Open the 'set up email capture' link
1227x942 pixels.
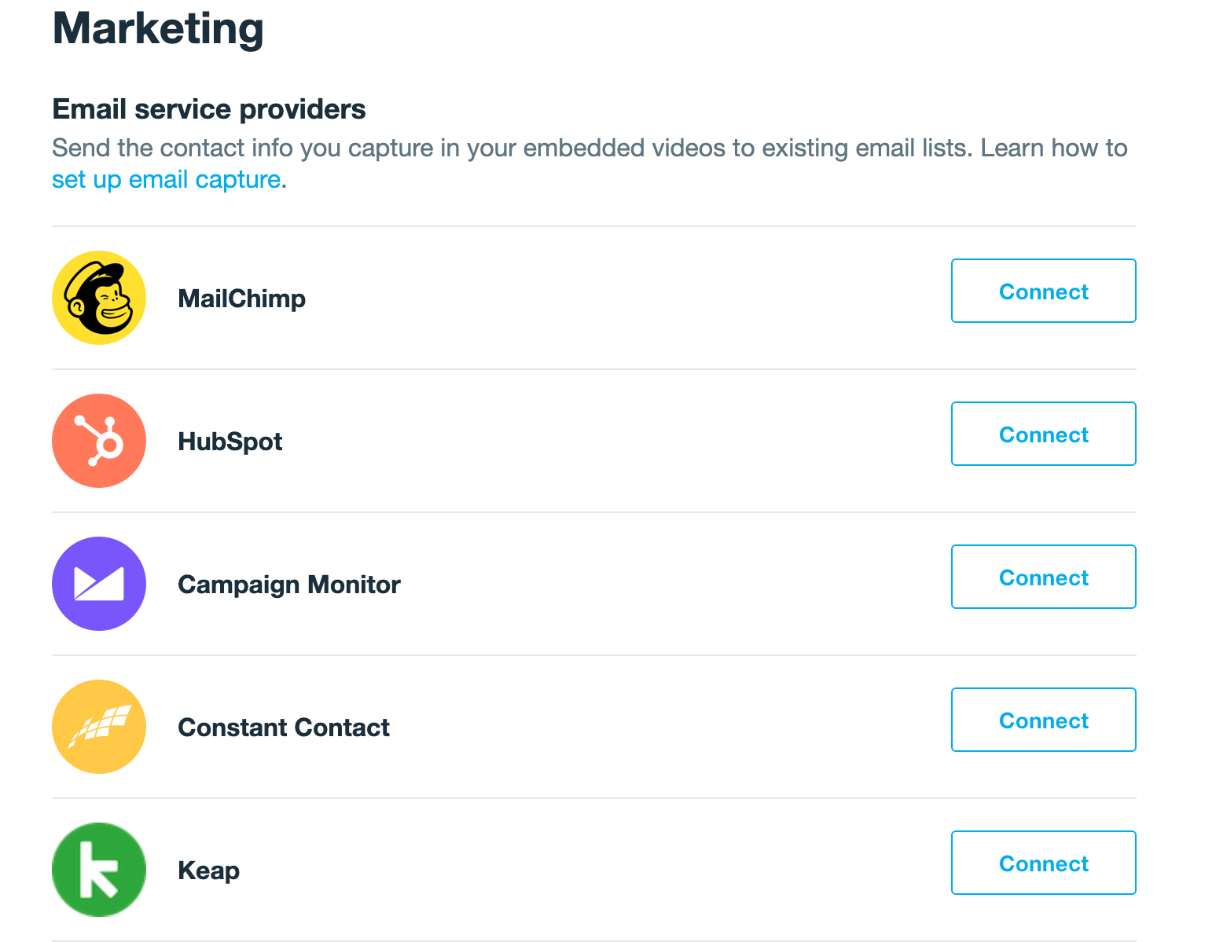tap(166, 180)
